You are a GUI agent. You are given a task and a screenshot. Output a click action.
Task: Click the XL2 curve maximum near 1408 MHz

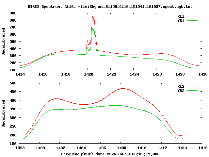coord(122,88)
